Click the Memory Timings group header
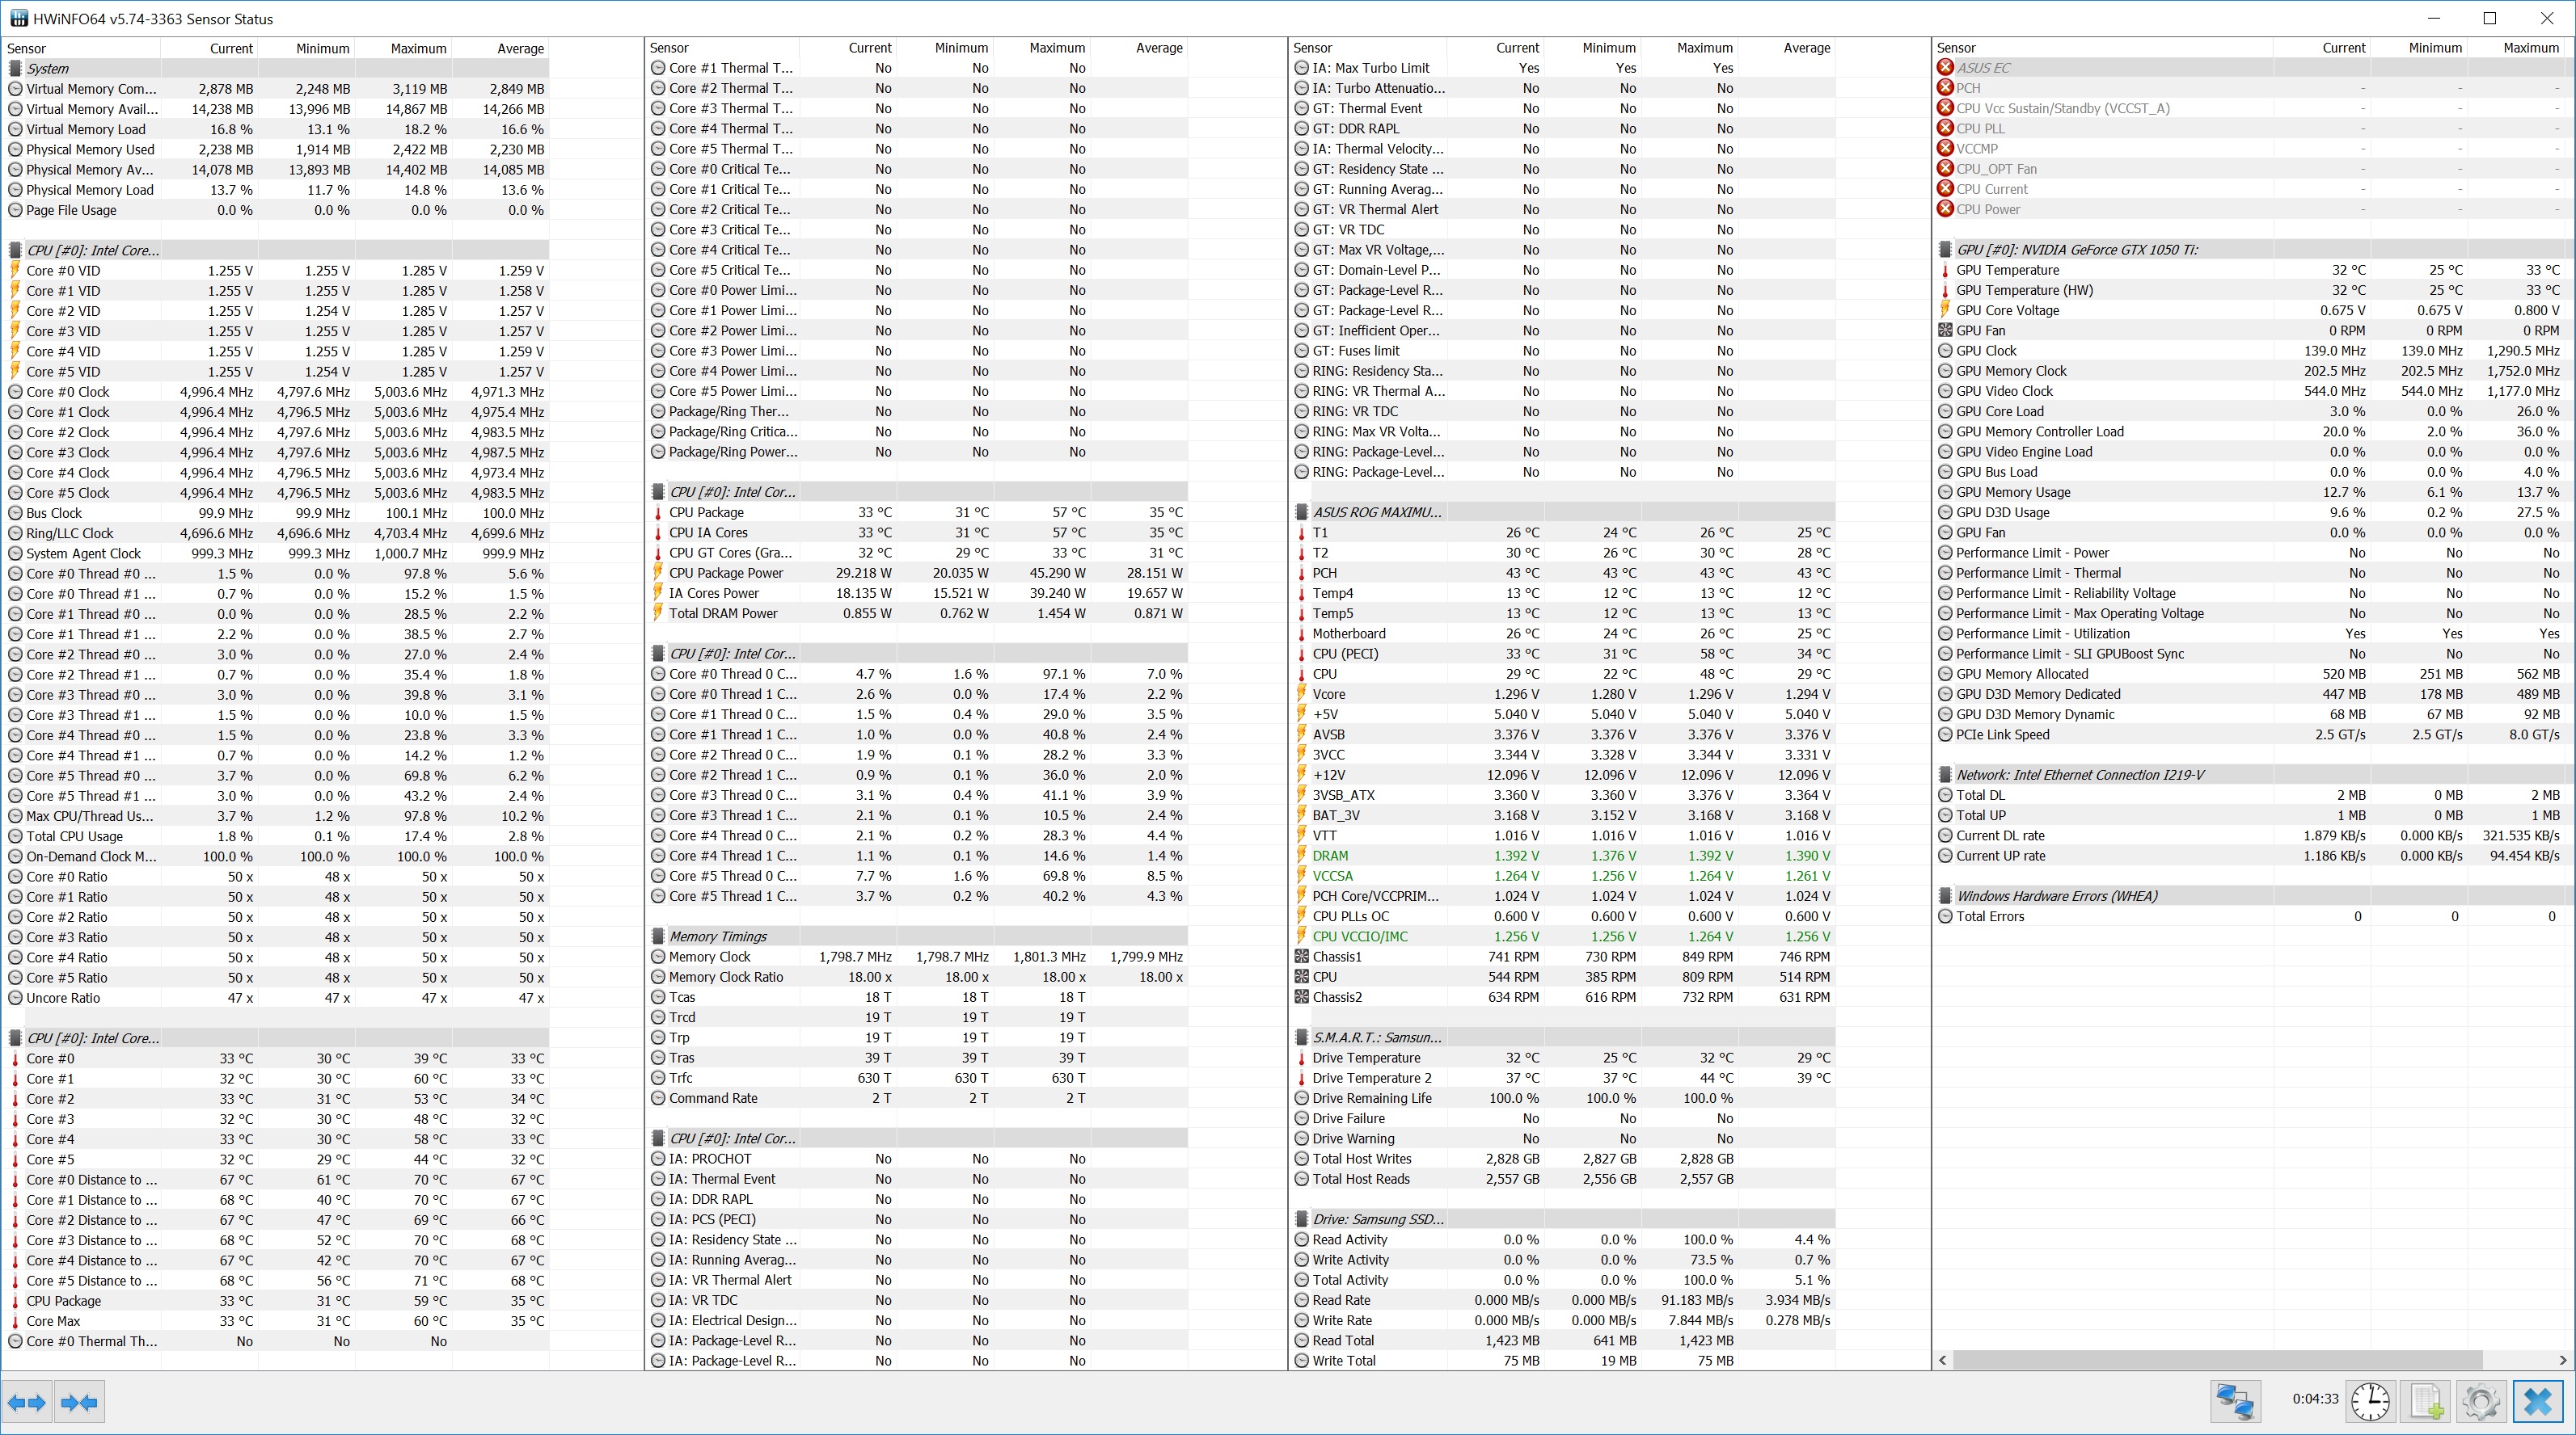Image resolution: width=2576 pixels, height=1435 pixels. pyautogui.click(x=717, y=936)
